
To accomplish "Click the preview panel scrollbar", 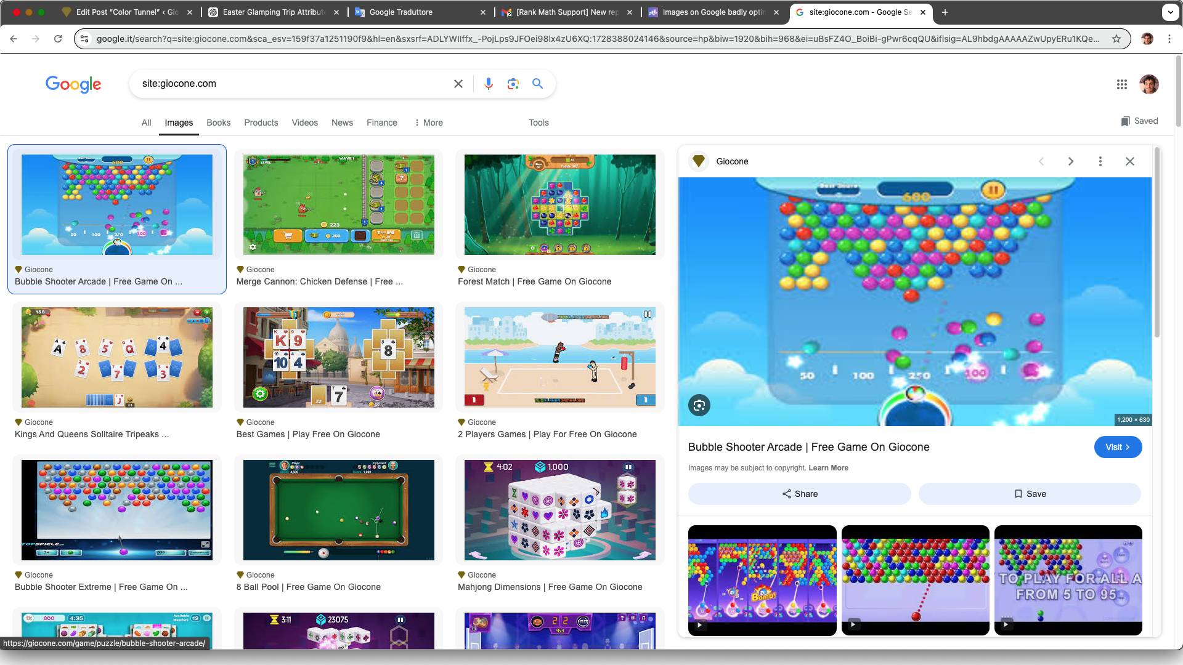I will (x=1157, y=241).
